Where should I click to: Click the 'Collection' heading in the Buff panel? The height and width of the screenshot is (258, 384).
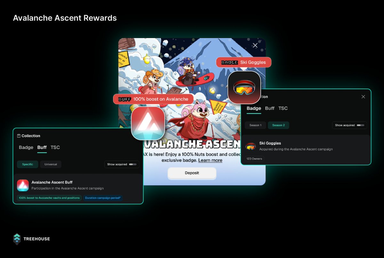pos(31,136)
